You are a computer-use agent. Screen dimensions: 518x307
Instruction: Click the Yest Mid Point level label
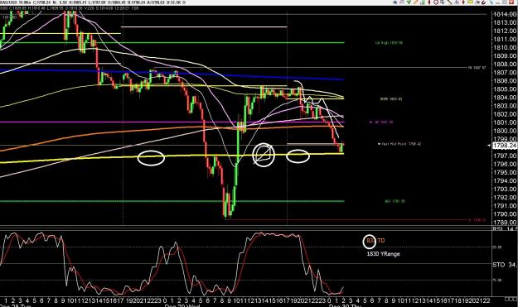(400, 144)
